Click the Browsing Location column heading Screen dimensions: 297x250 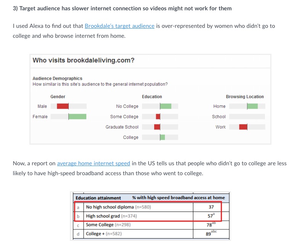point(245,97)
